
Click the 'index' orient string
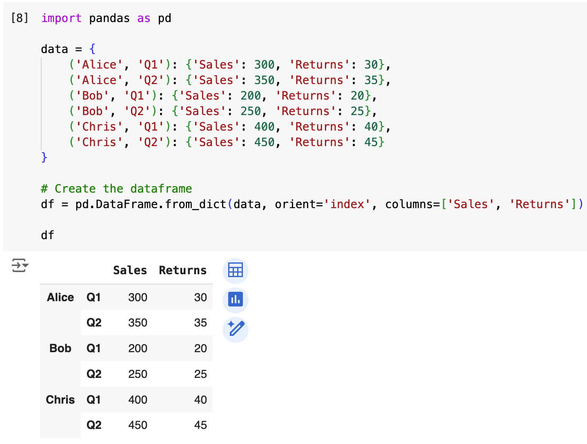(x=347, y=204)
